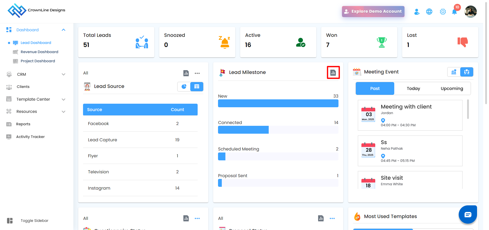This screenshot has width=489, height=230.
Task: Open the Reports sidebar item
Action: [23, 124]
